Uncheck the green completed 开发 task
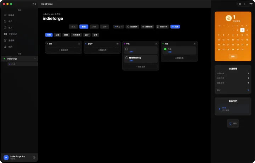 click(165, 49)
